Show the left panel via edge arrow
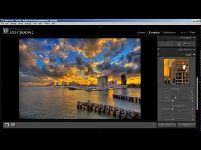Viewport: 201px width, 150px height. coord(1,82)
